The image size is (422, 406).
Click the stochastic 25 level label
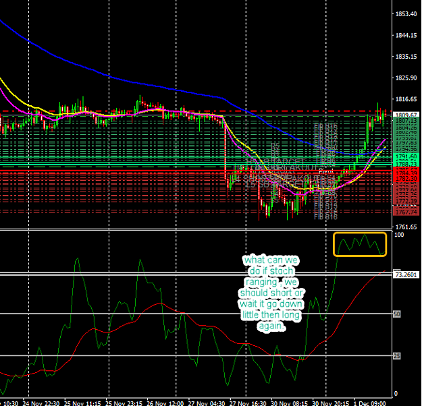[x=397, y=356]
